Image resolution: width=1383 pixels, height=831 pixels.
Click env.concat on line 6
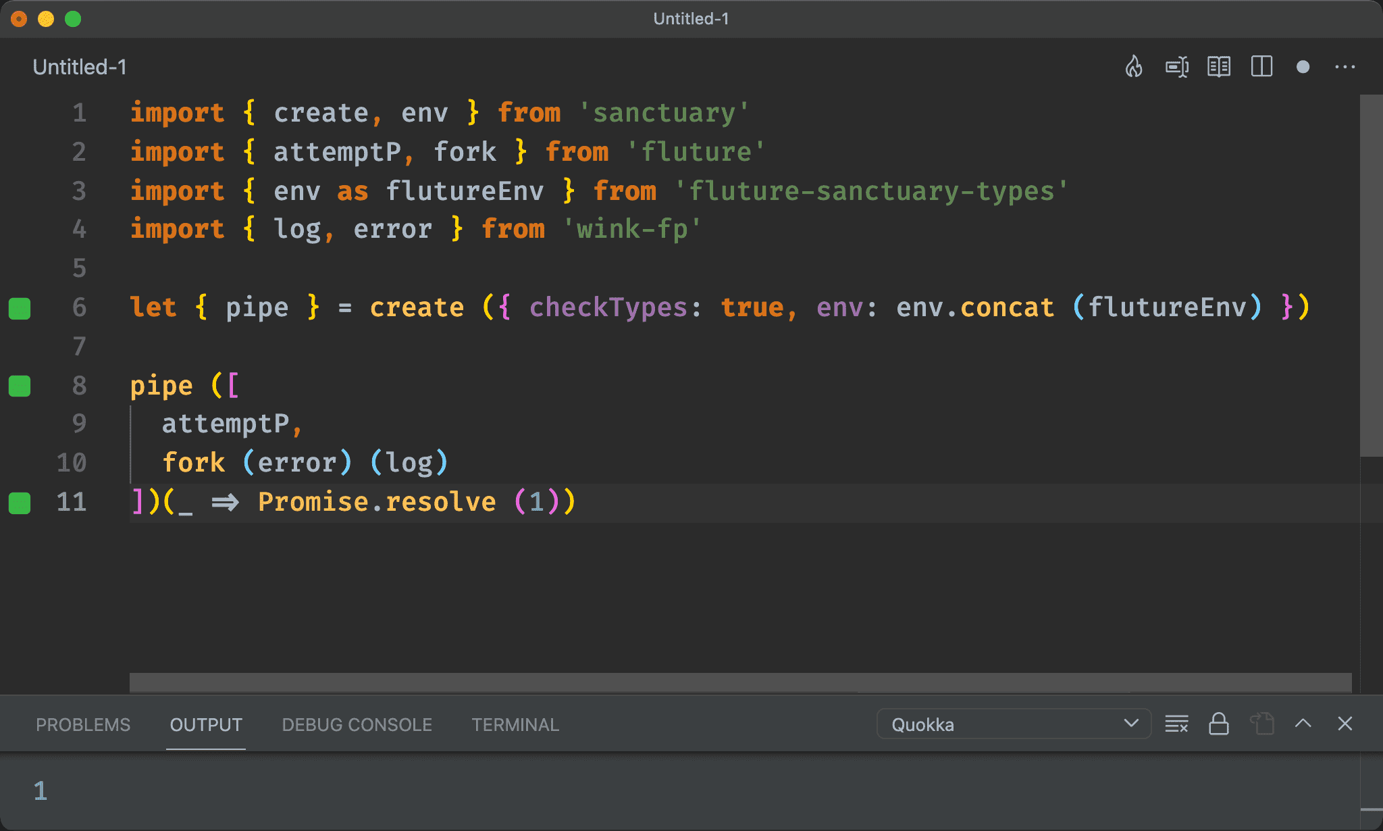(975, 307)
